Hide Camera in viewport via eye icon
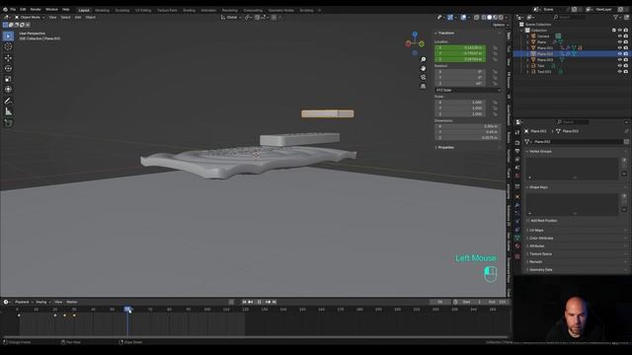Viewport: 632px width, 355px height. (x=620, y=36)
